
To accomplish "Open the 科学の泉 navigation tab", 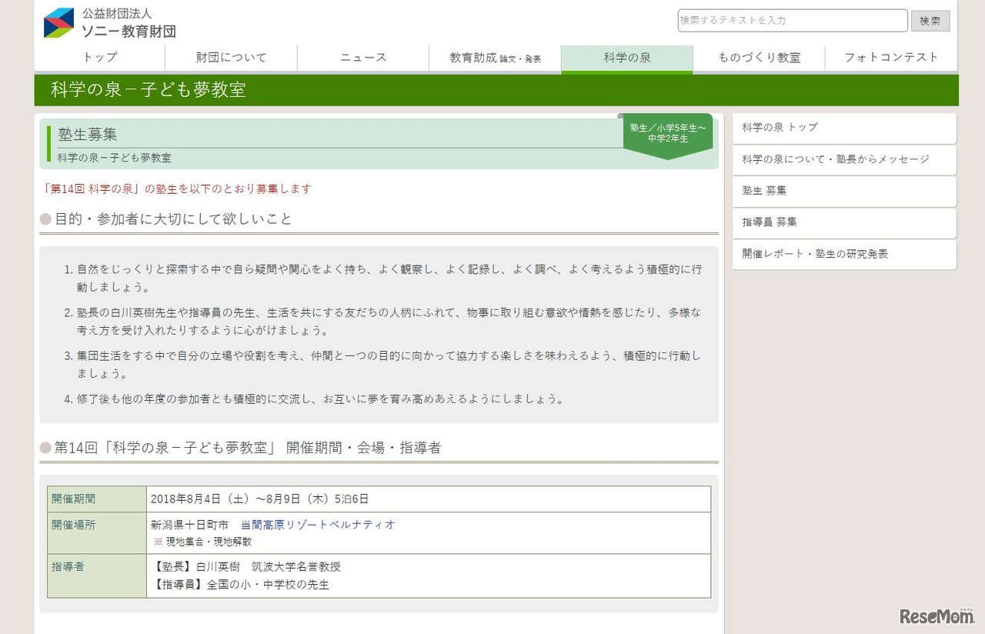I will click(x=627, y=57).
